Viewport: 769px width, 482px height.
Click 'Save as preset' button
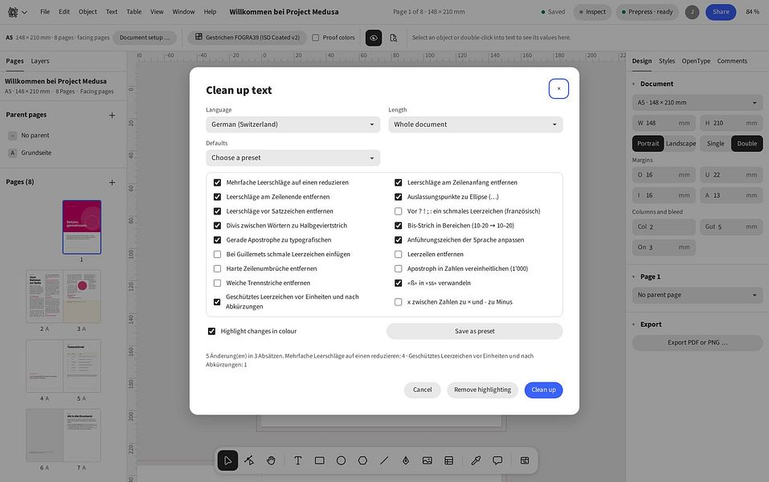coord(475,332)
